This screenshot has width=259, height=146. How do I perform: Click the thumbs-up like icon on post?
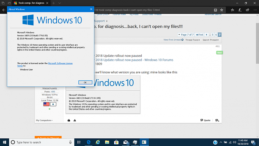click(69, 120)
